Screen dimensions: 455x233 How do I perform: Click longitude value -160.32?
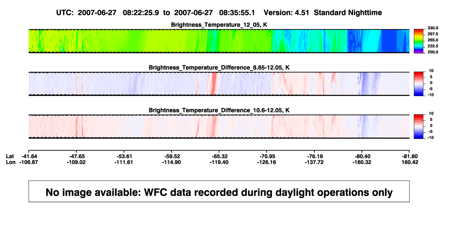(362, 162)
